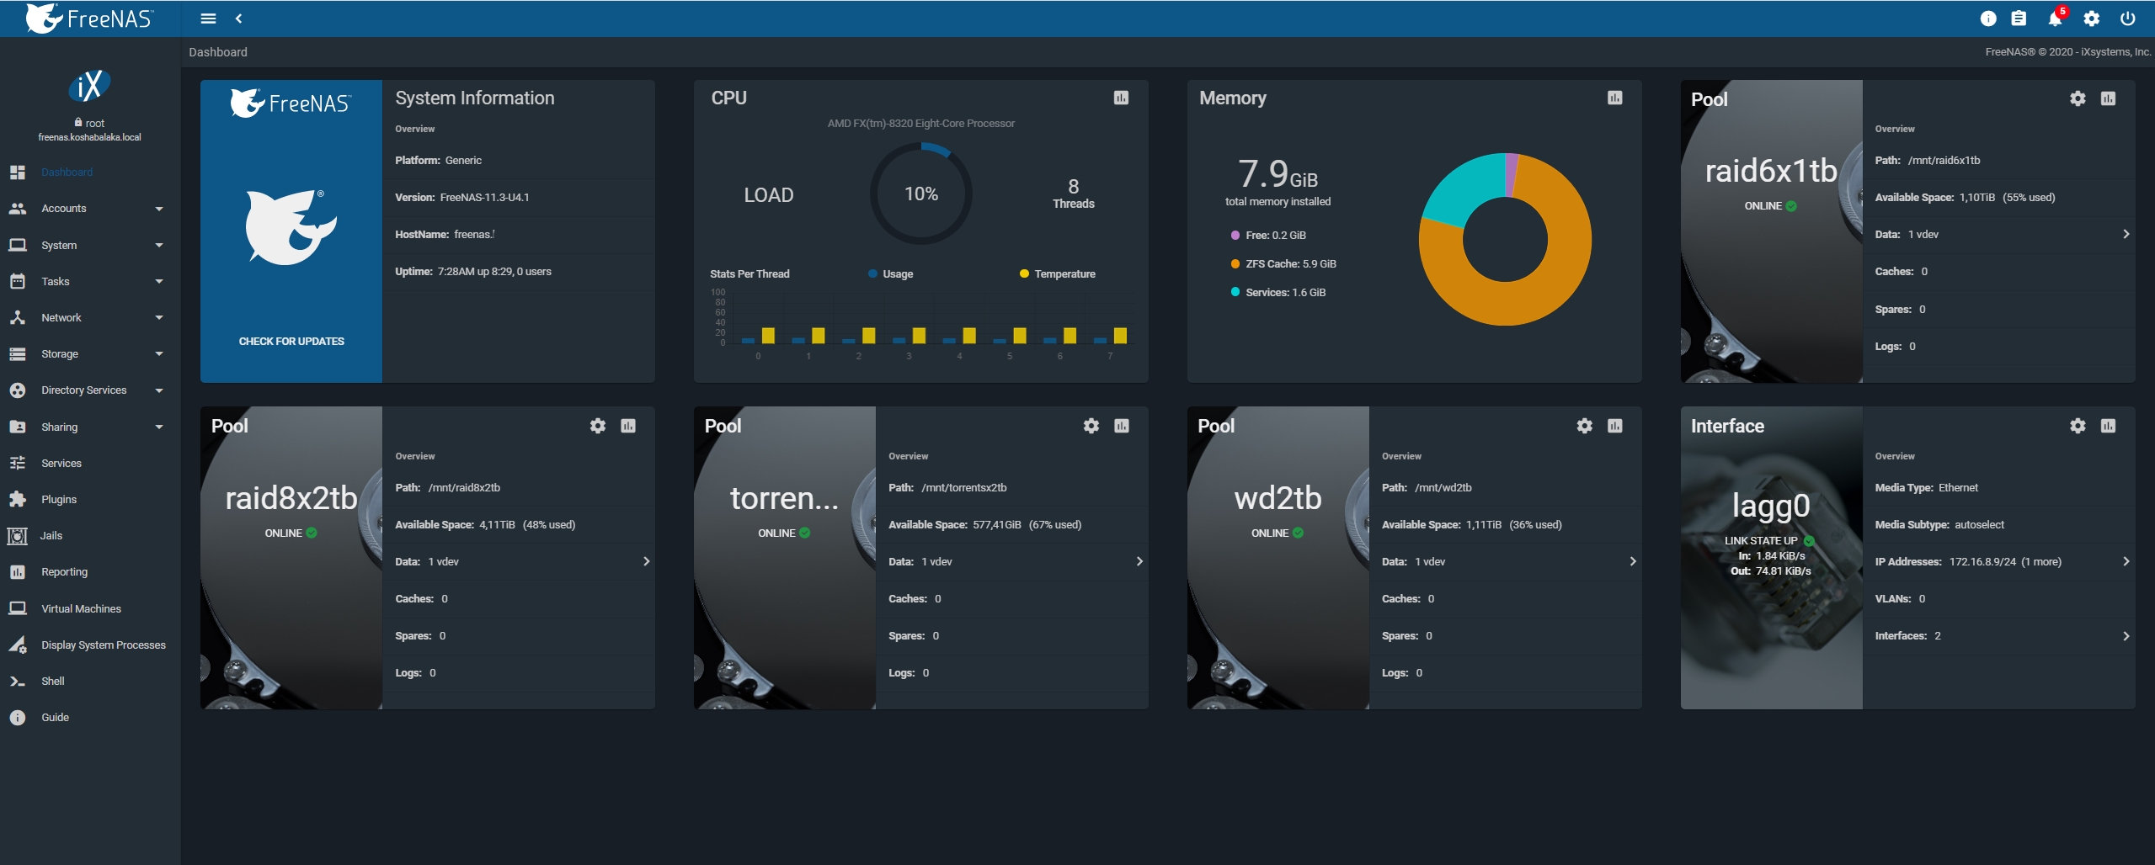Open CPU reports chart icon

[x=1121, y=98]
